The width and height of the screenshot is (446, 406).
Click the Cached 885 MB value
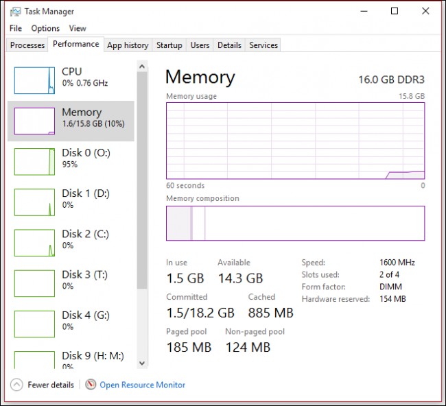[270, 313]
